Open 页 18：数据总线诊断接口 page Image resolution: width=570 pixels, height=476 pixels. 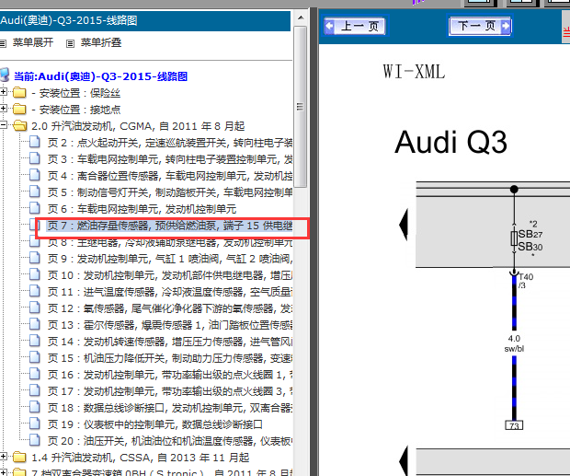tap(170, 408)
